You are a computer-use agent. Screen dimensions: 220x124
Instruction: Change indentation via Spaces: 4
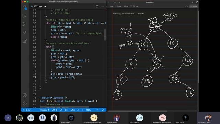click(x=45, y=110)
